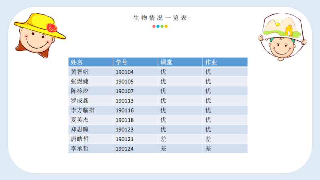Click the name 黄智帆 in the table

80,72
